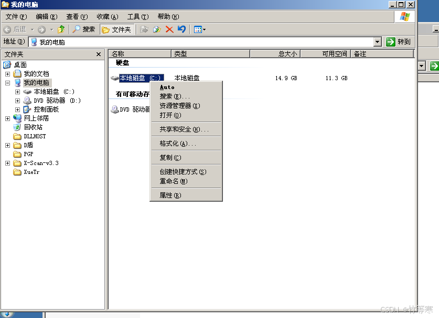The width and height of the screenshot is (439, 318).
Task: Click the Up one level toolbar icon
Action: tap(61, 29)
